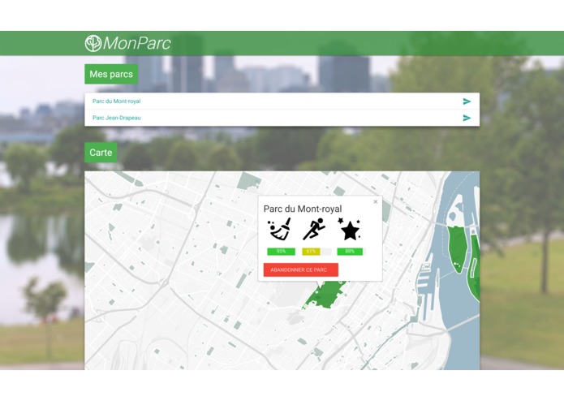This screenshot has height=401, width=564.
Task: Click the running person activity icon
Action: [314, 229]
